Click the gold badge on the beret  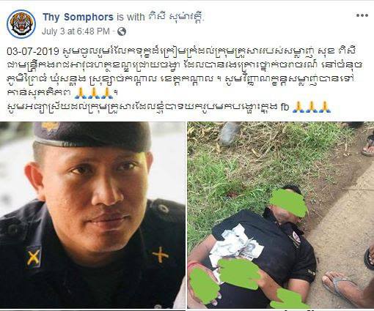[x=50, y=127]
